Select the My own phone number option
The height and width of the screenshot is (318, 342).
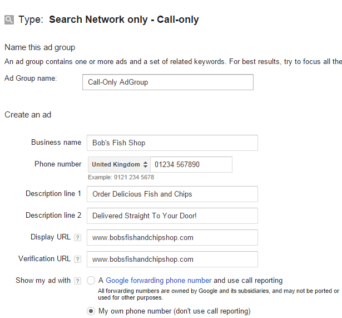[91, 311]
